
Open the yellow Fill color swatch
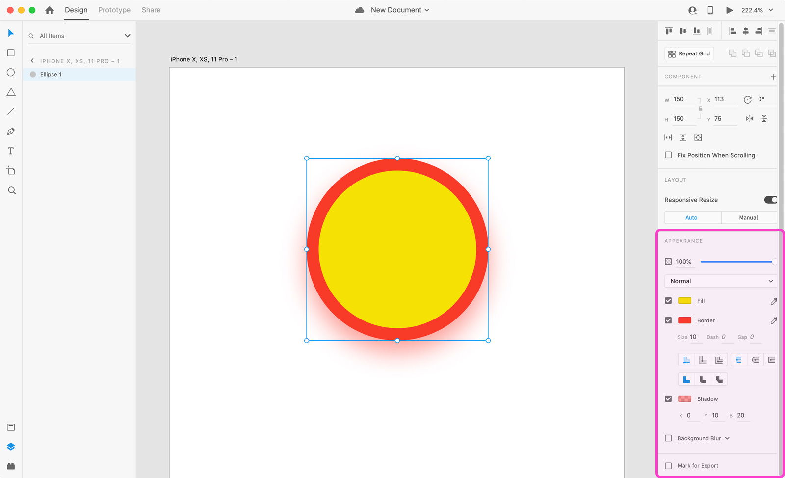(684, 301)
